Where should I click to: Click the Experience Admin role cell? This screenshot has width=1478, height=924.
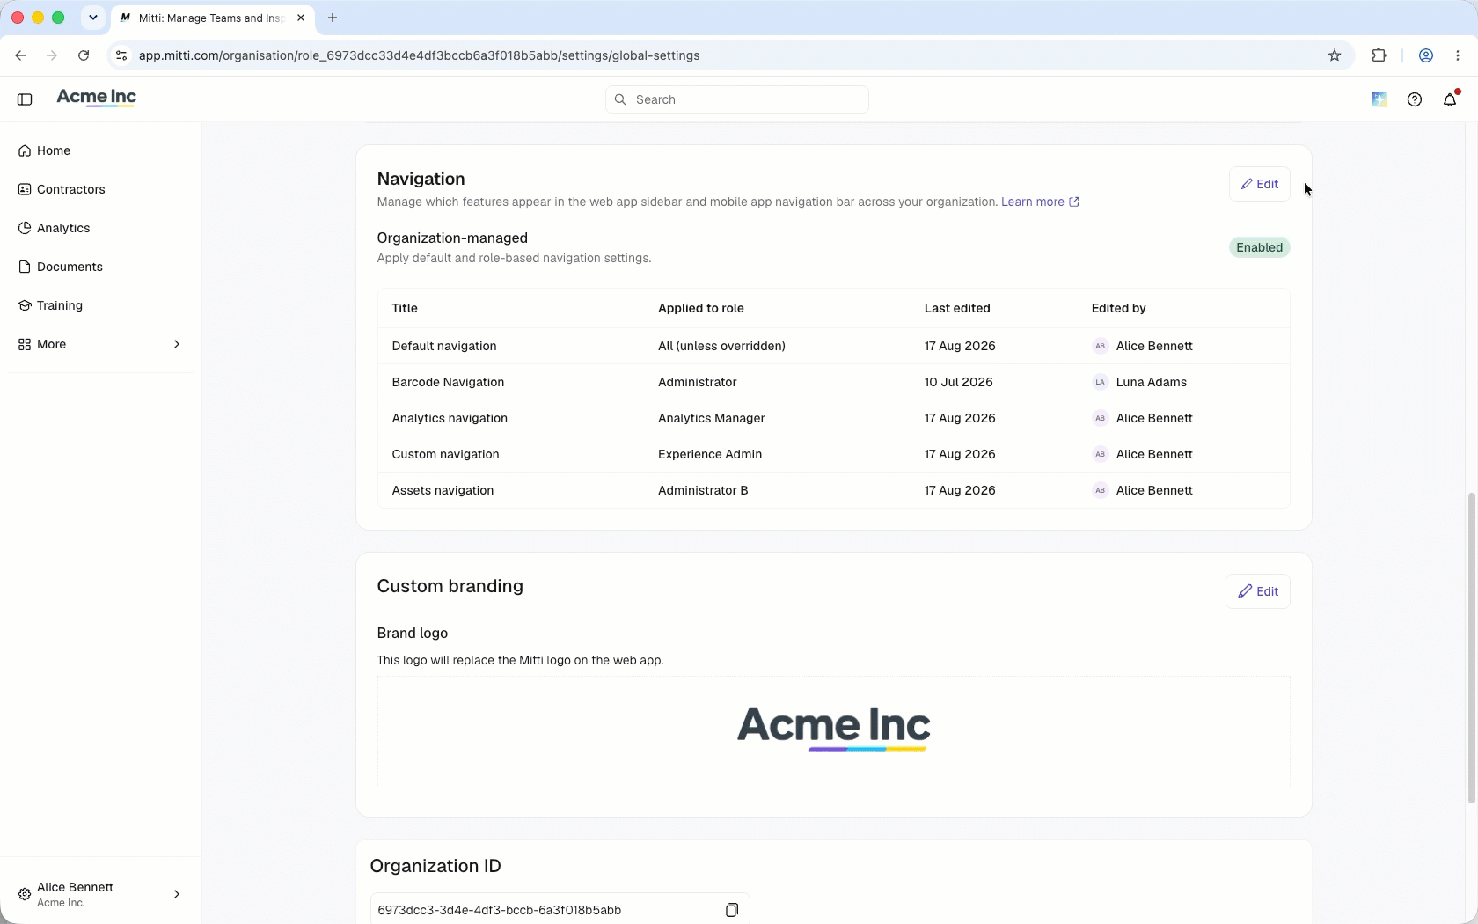click(x=710, y=454)
